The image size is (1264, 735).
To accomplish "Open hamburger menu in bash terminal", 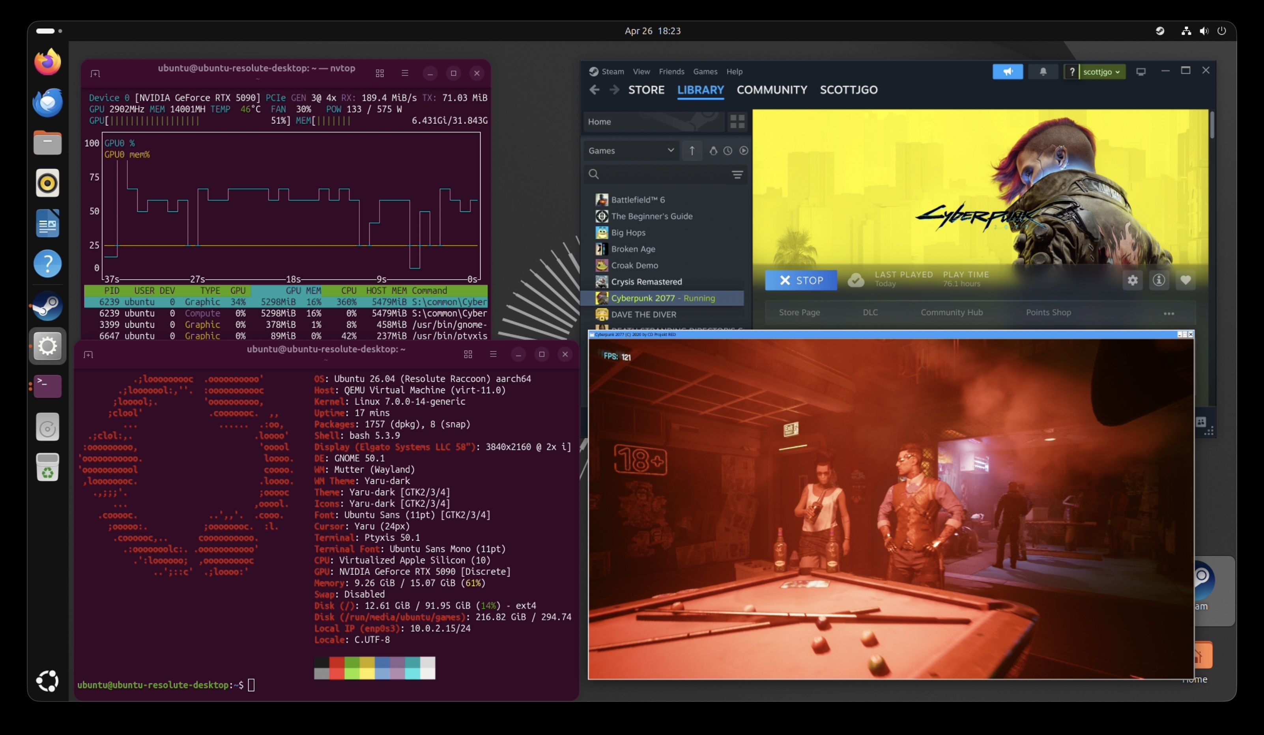I will [x=493, y=354].
